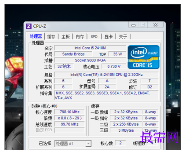Click the 扩展系列 value 6
Image resolution: width=186 pixels, height=150 pixels.
click(x=63, y=87)
